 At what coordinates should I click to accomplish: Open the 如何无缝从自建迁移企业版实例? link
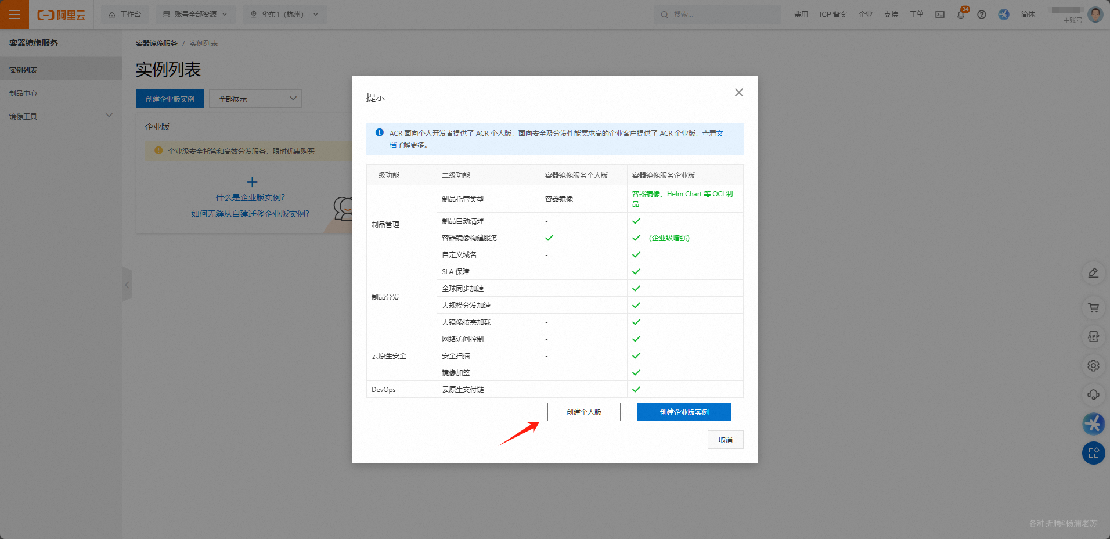click(x=250, y=214)
